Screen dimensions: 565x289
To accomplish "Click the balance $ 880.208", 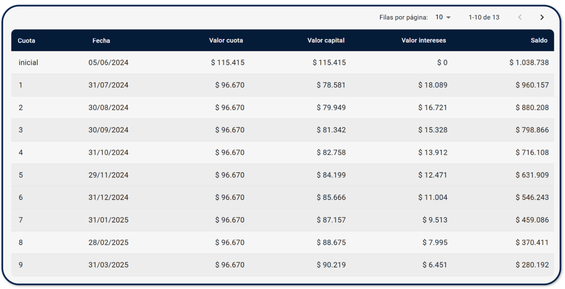I will [532, 108].
